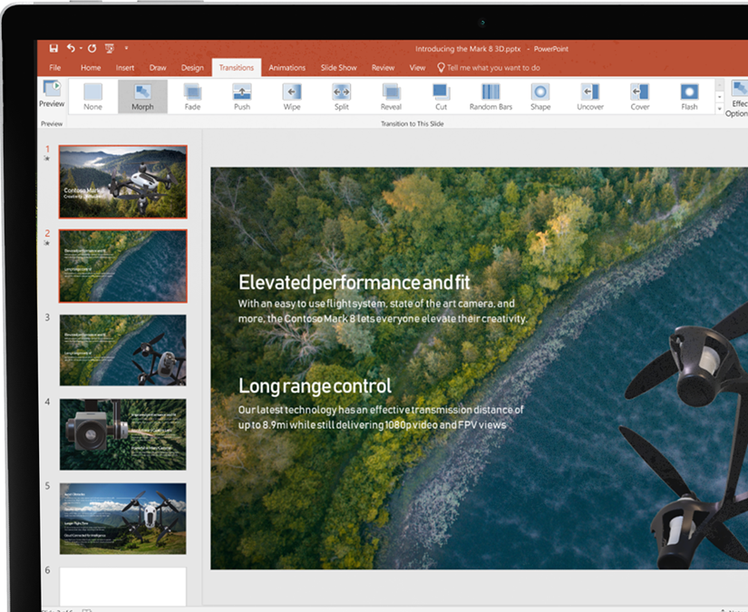Select the Random Bars transition
The height and width of the screenshot is (612, 748).
[491, 97]
